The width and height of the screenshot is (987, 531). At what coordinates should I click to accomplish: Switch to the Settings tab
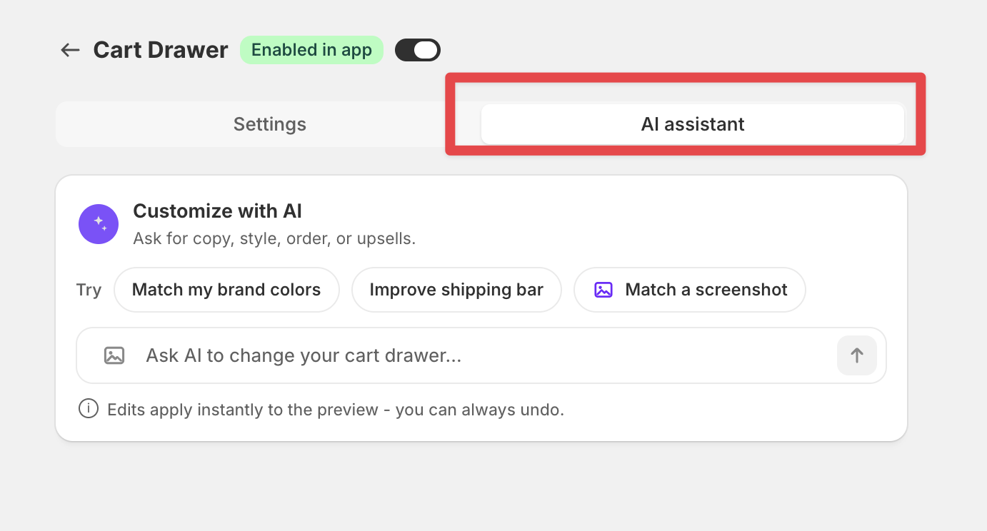pos(270,124)
